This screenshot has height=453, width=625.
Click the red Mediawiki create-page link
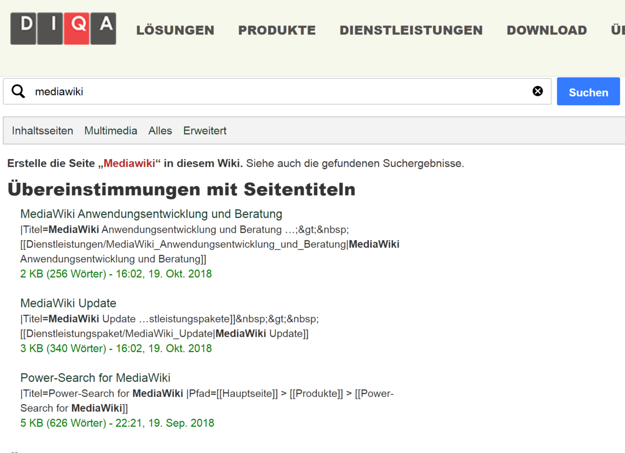(x=129, y=164)
